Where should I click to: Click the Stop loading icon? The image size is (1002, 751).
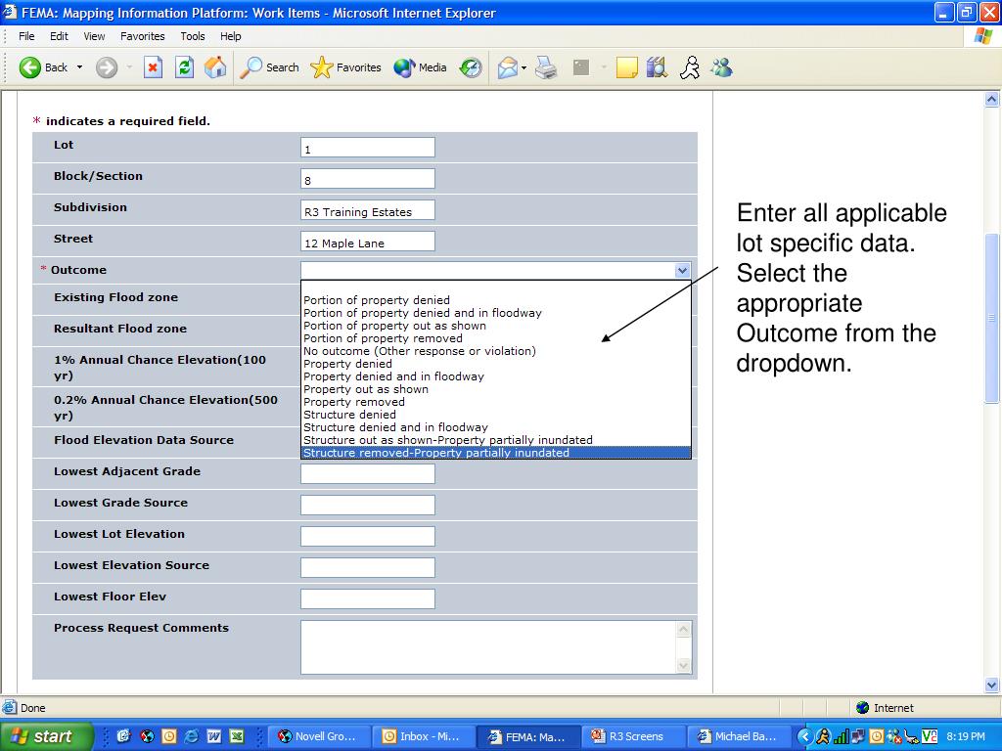pyautogui.click(x=153, y=67)
